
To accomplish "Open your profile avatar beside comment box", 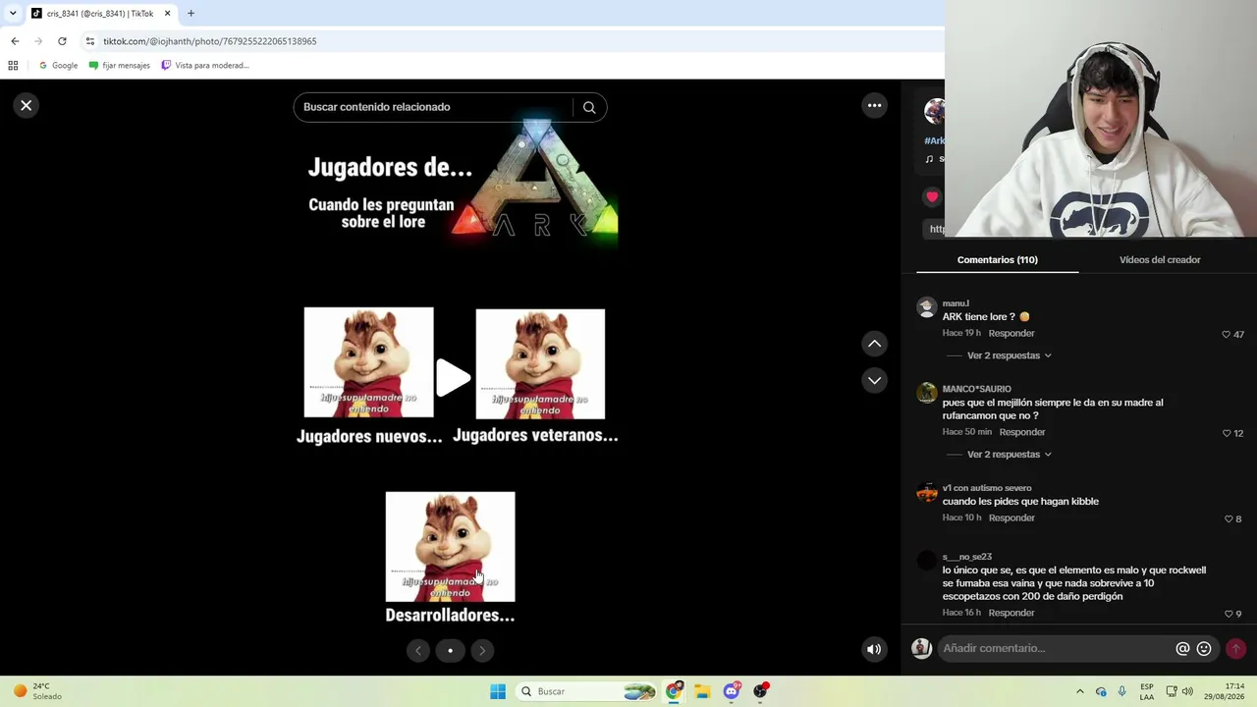I will pyautogui.click(x=921, y=648).
